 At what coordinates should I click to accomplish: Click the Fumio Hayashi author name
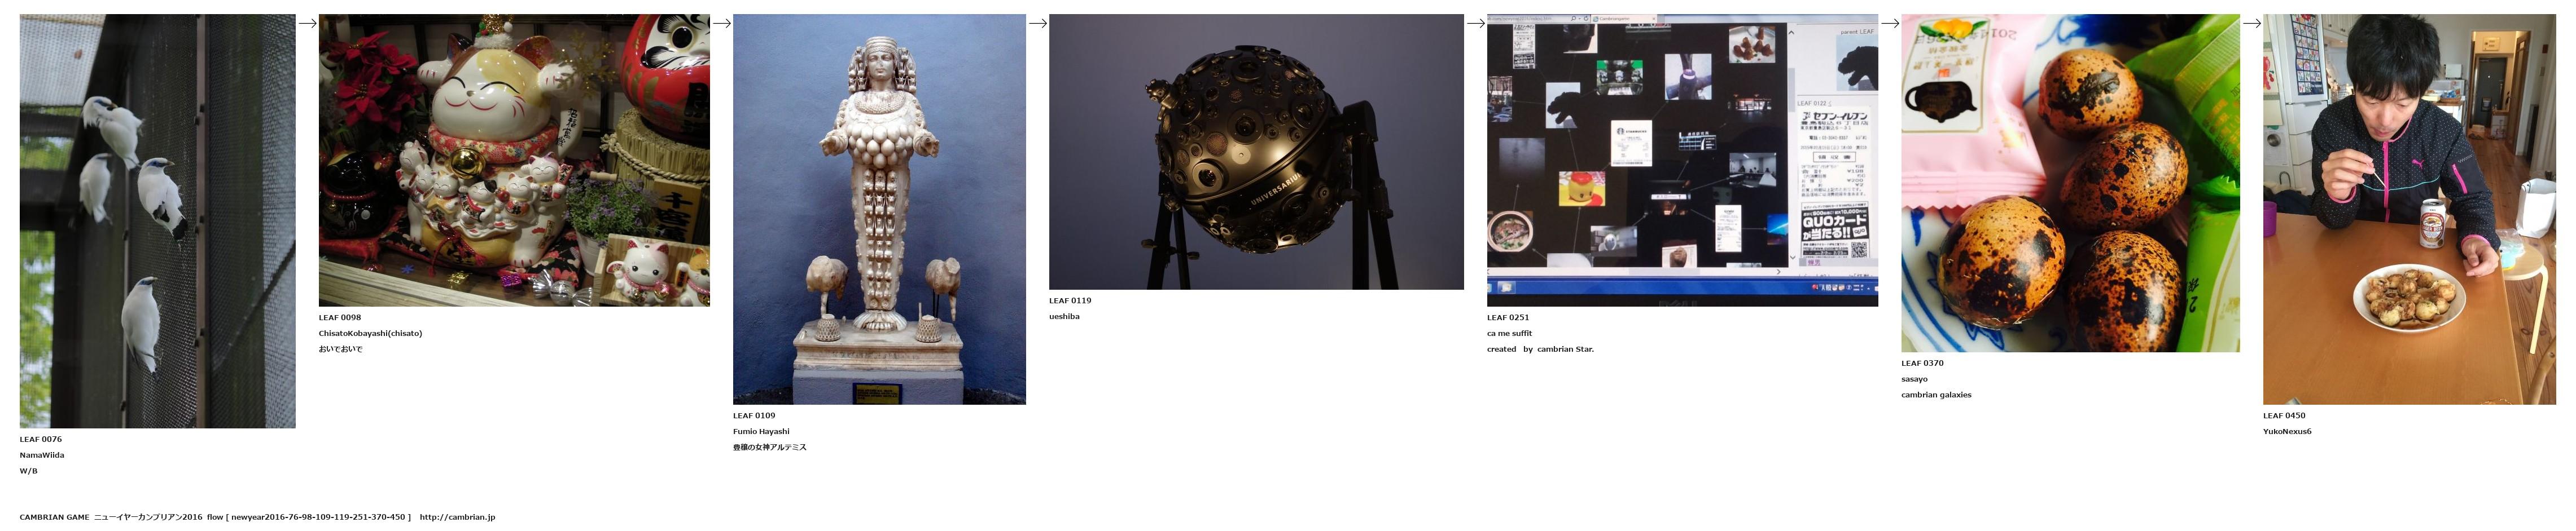[x=761, y=432]
